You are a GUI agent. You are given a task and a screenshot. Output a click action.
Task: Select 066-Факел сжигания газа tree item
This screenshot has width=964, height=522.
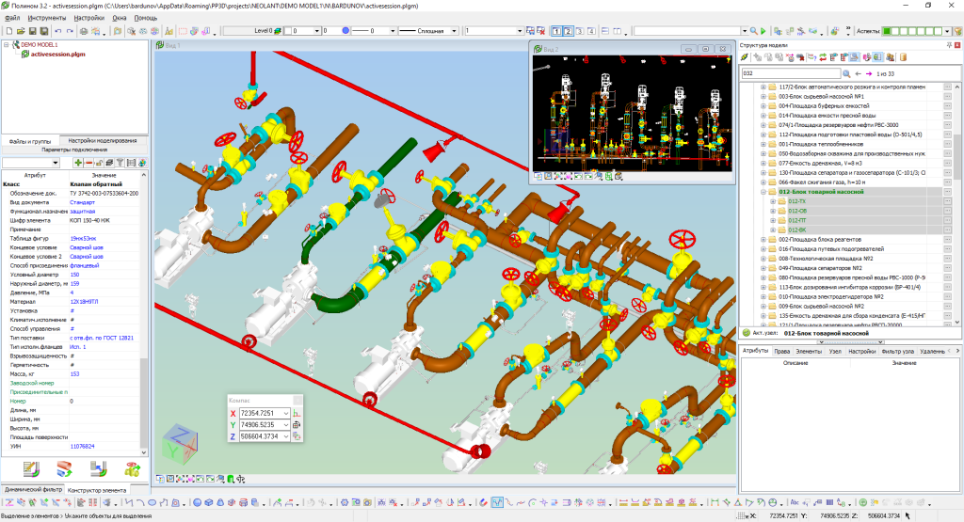[822, 182]
